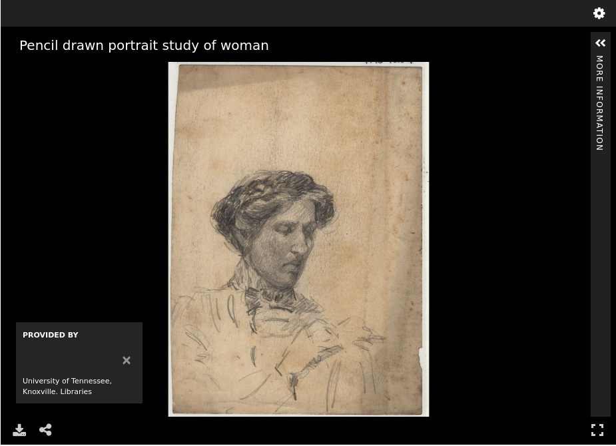616x446 pixels.
Task: Close the Provided By box
Action: [127, 360]
